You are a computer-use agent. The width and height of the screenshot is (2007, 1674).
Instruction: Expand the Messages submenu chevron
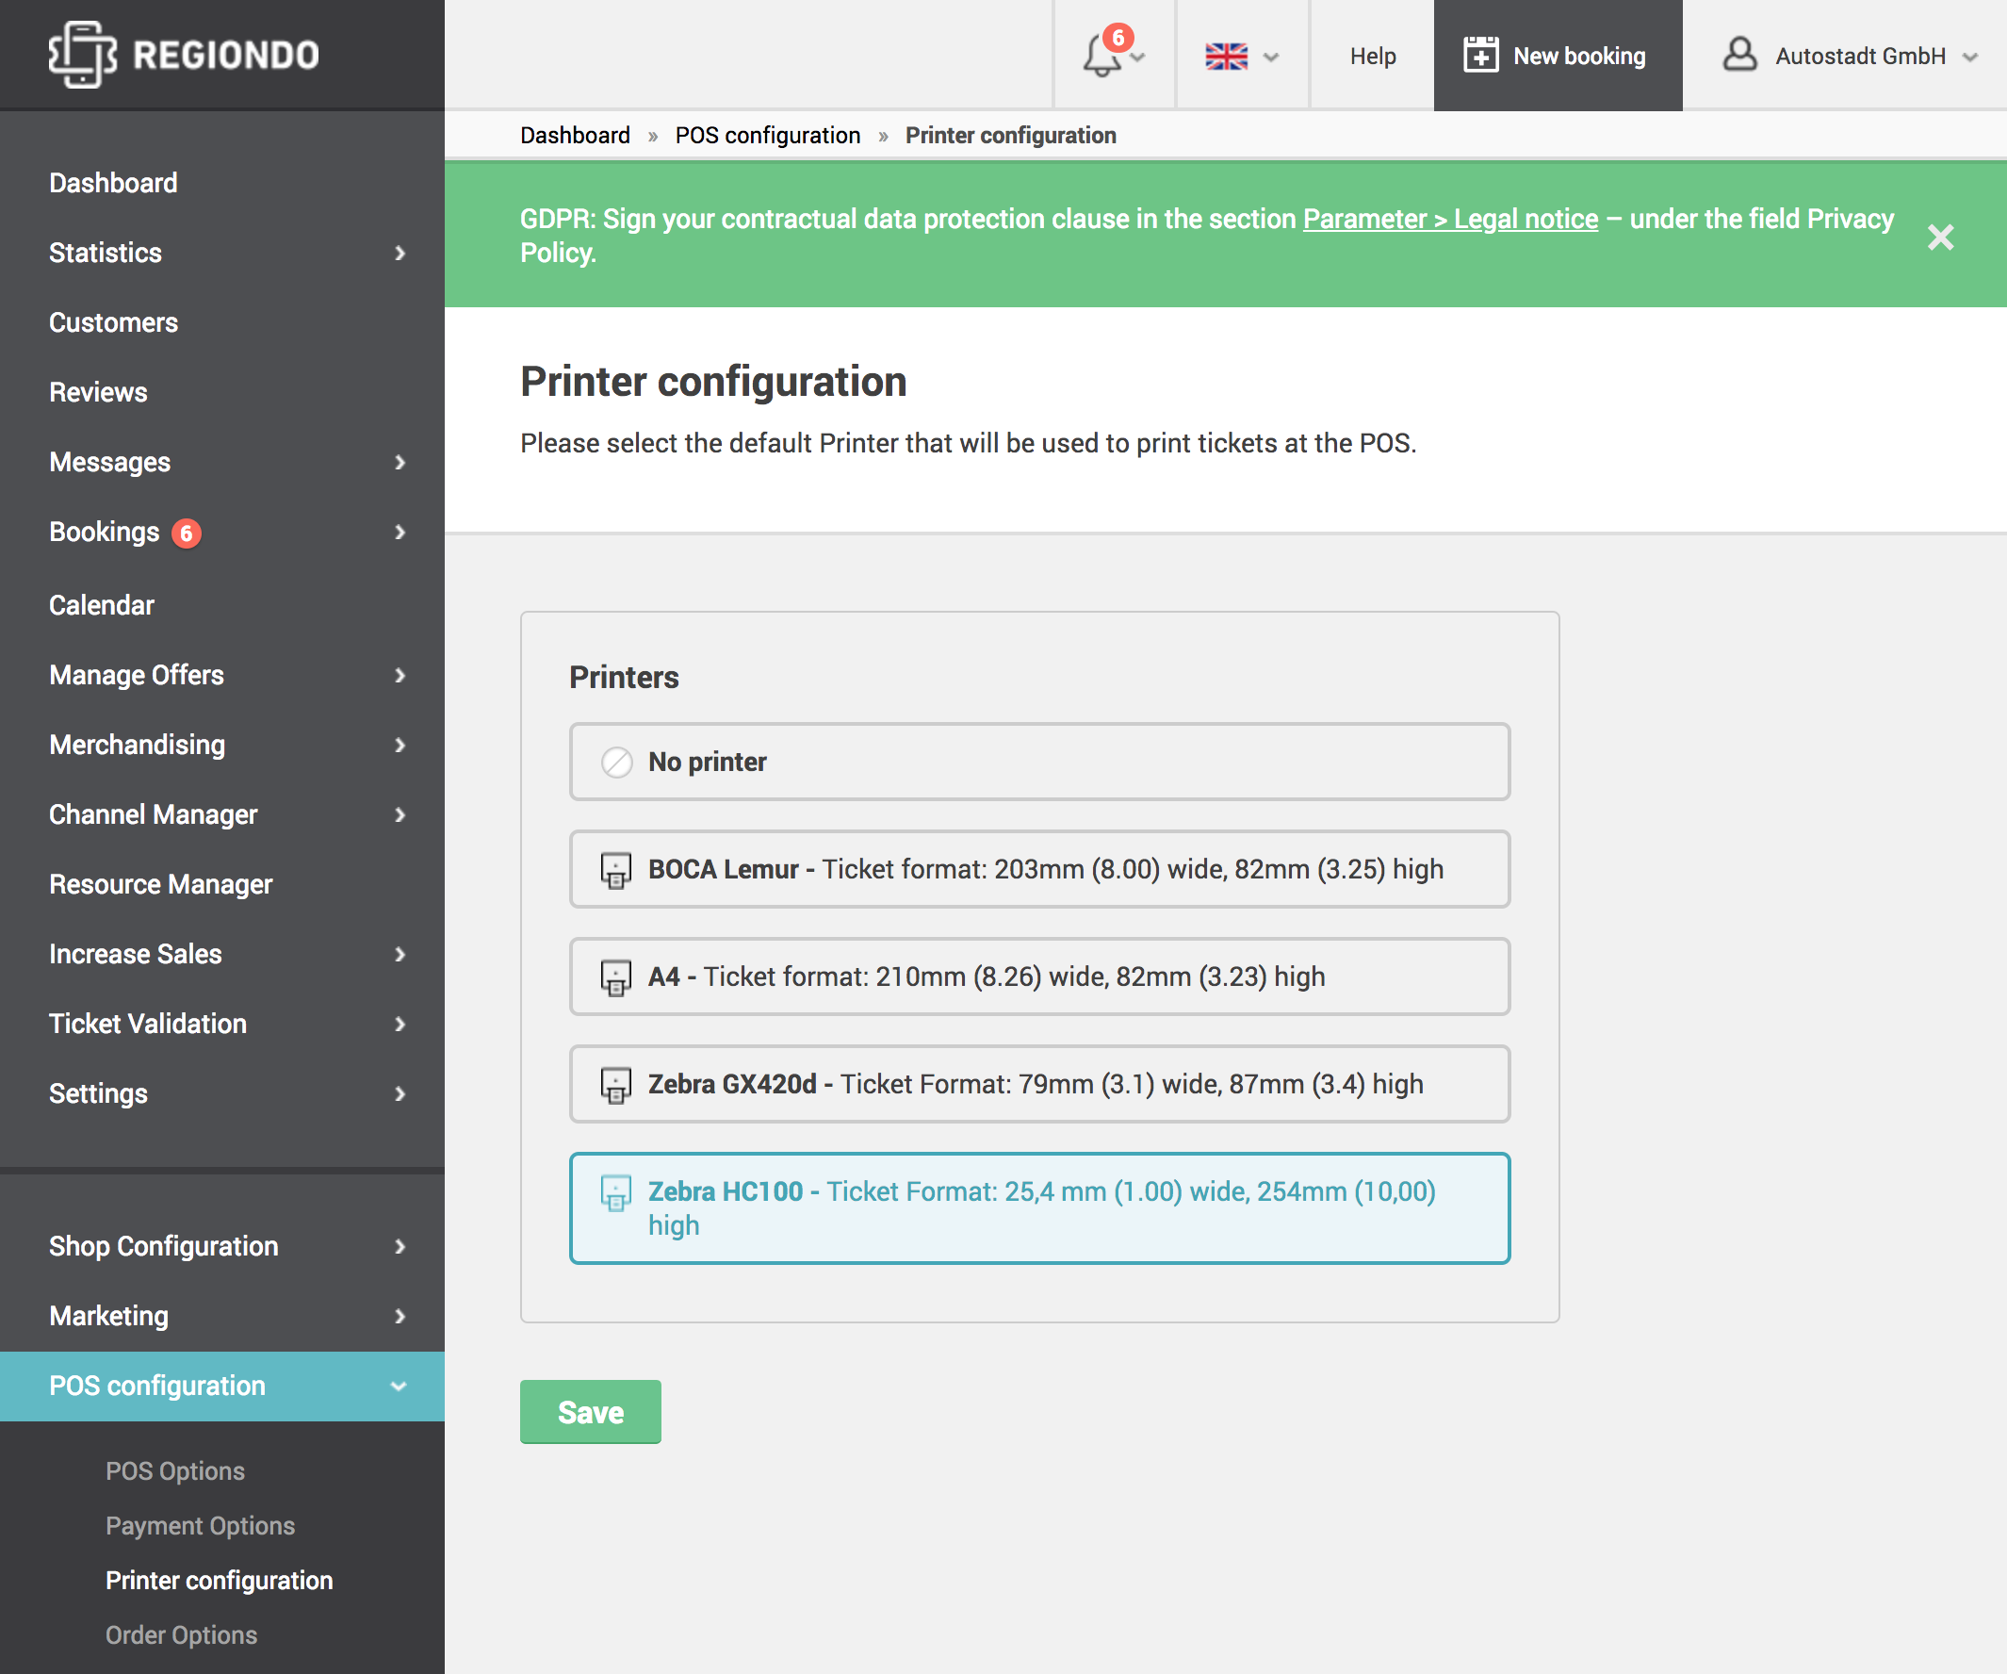(x=400, y=463)
